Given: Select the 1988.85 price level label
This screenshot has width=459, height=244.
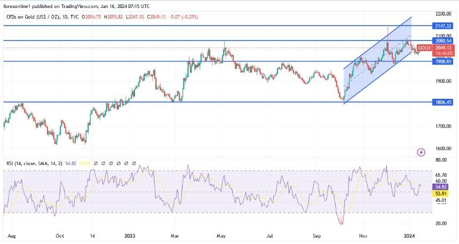Looking at the screenshot, I should (x=443, y=61).
